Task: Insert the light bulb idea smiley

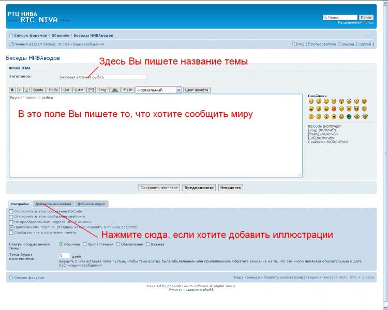Action: click(326, 116)
